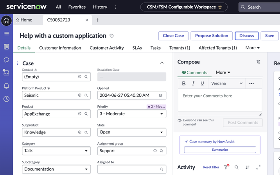Search the Activity stream

click(237, 167)
